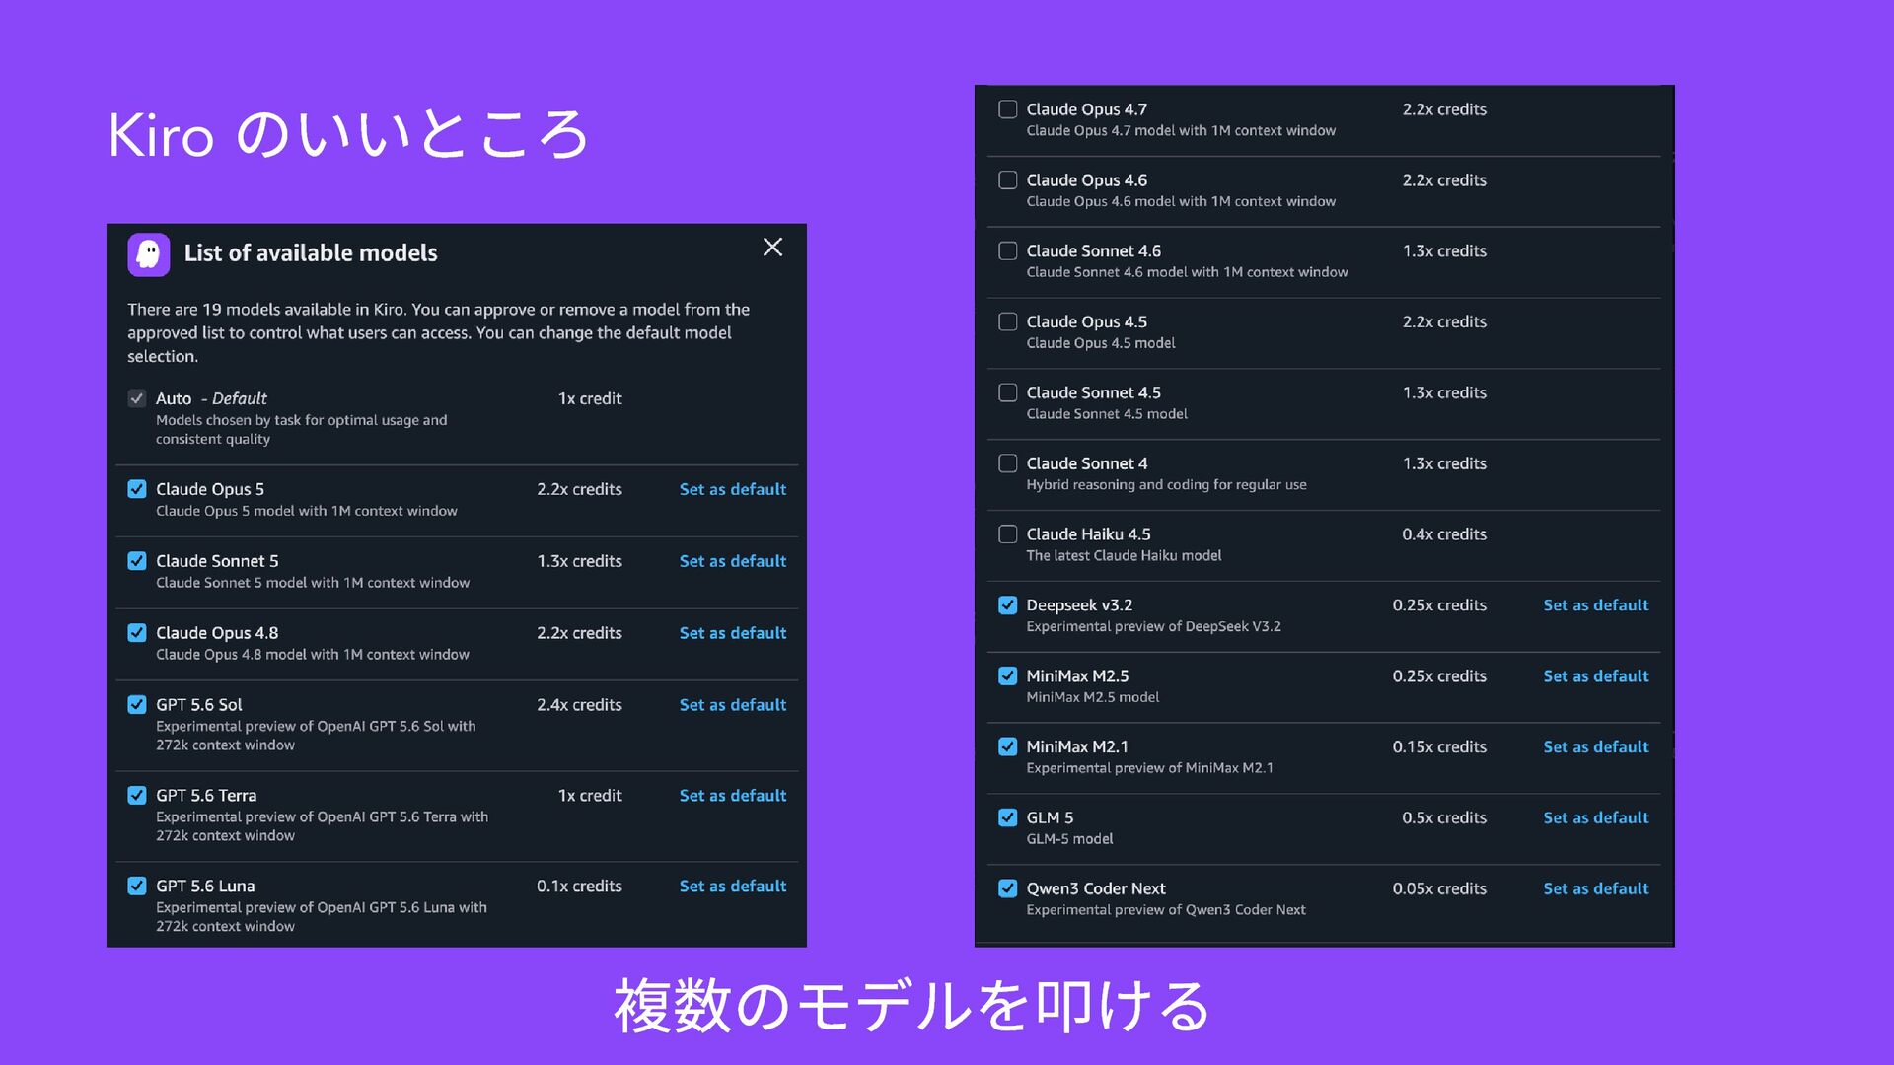This screenshot has height=1065, width=1894.
Task: Click the "GPT 5.6 Luna" model name
Action: [205, 887]
